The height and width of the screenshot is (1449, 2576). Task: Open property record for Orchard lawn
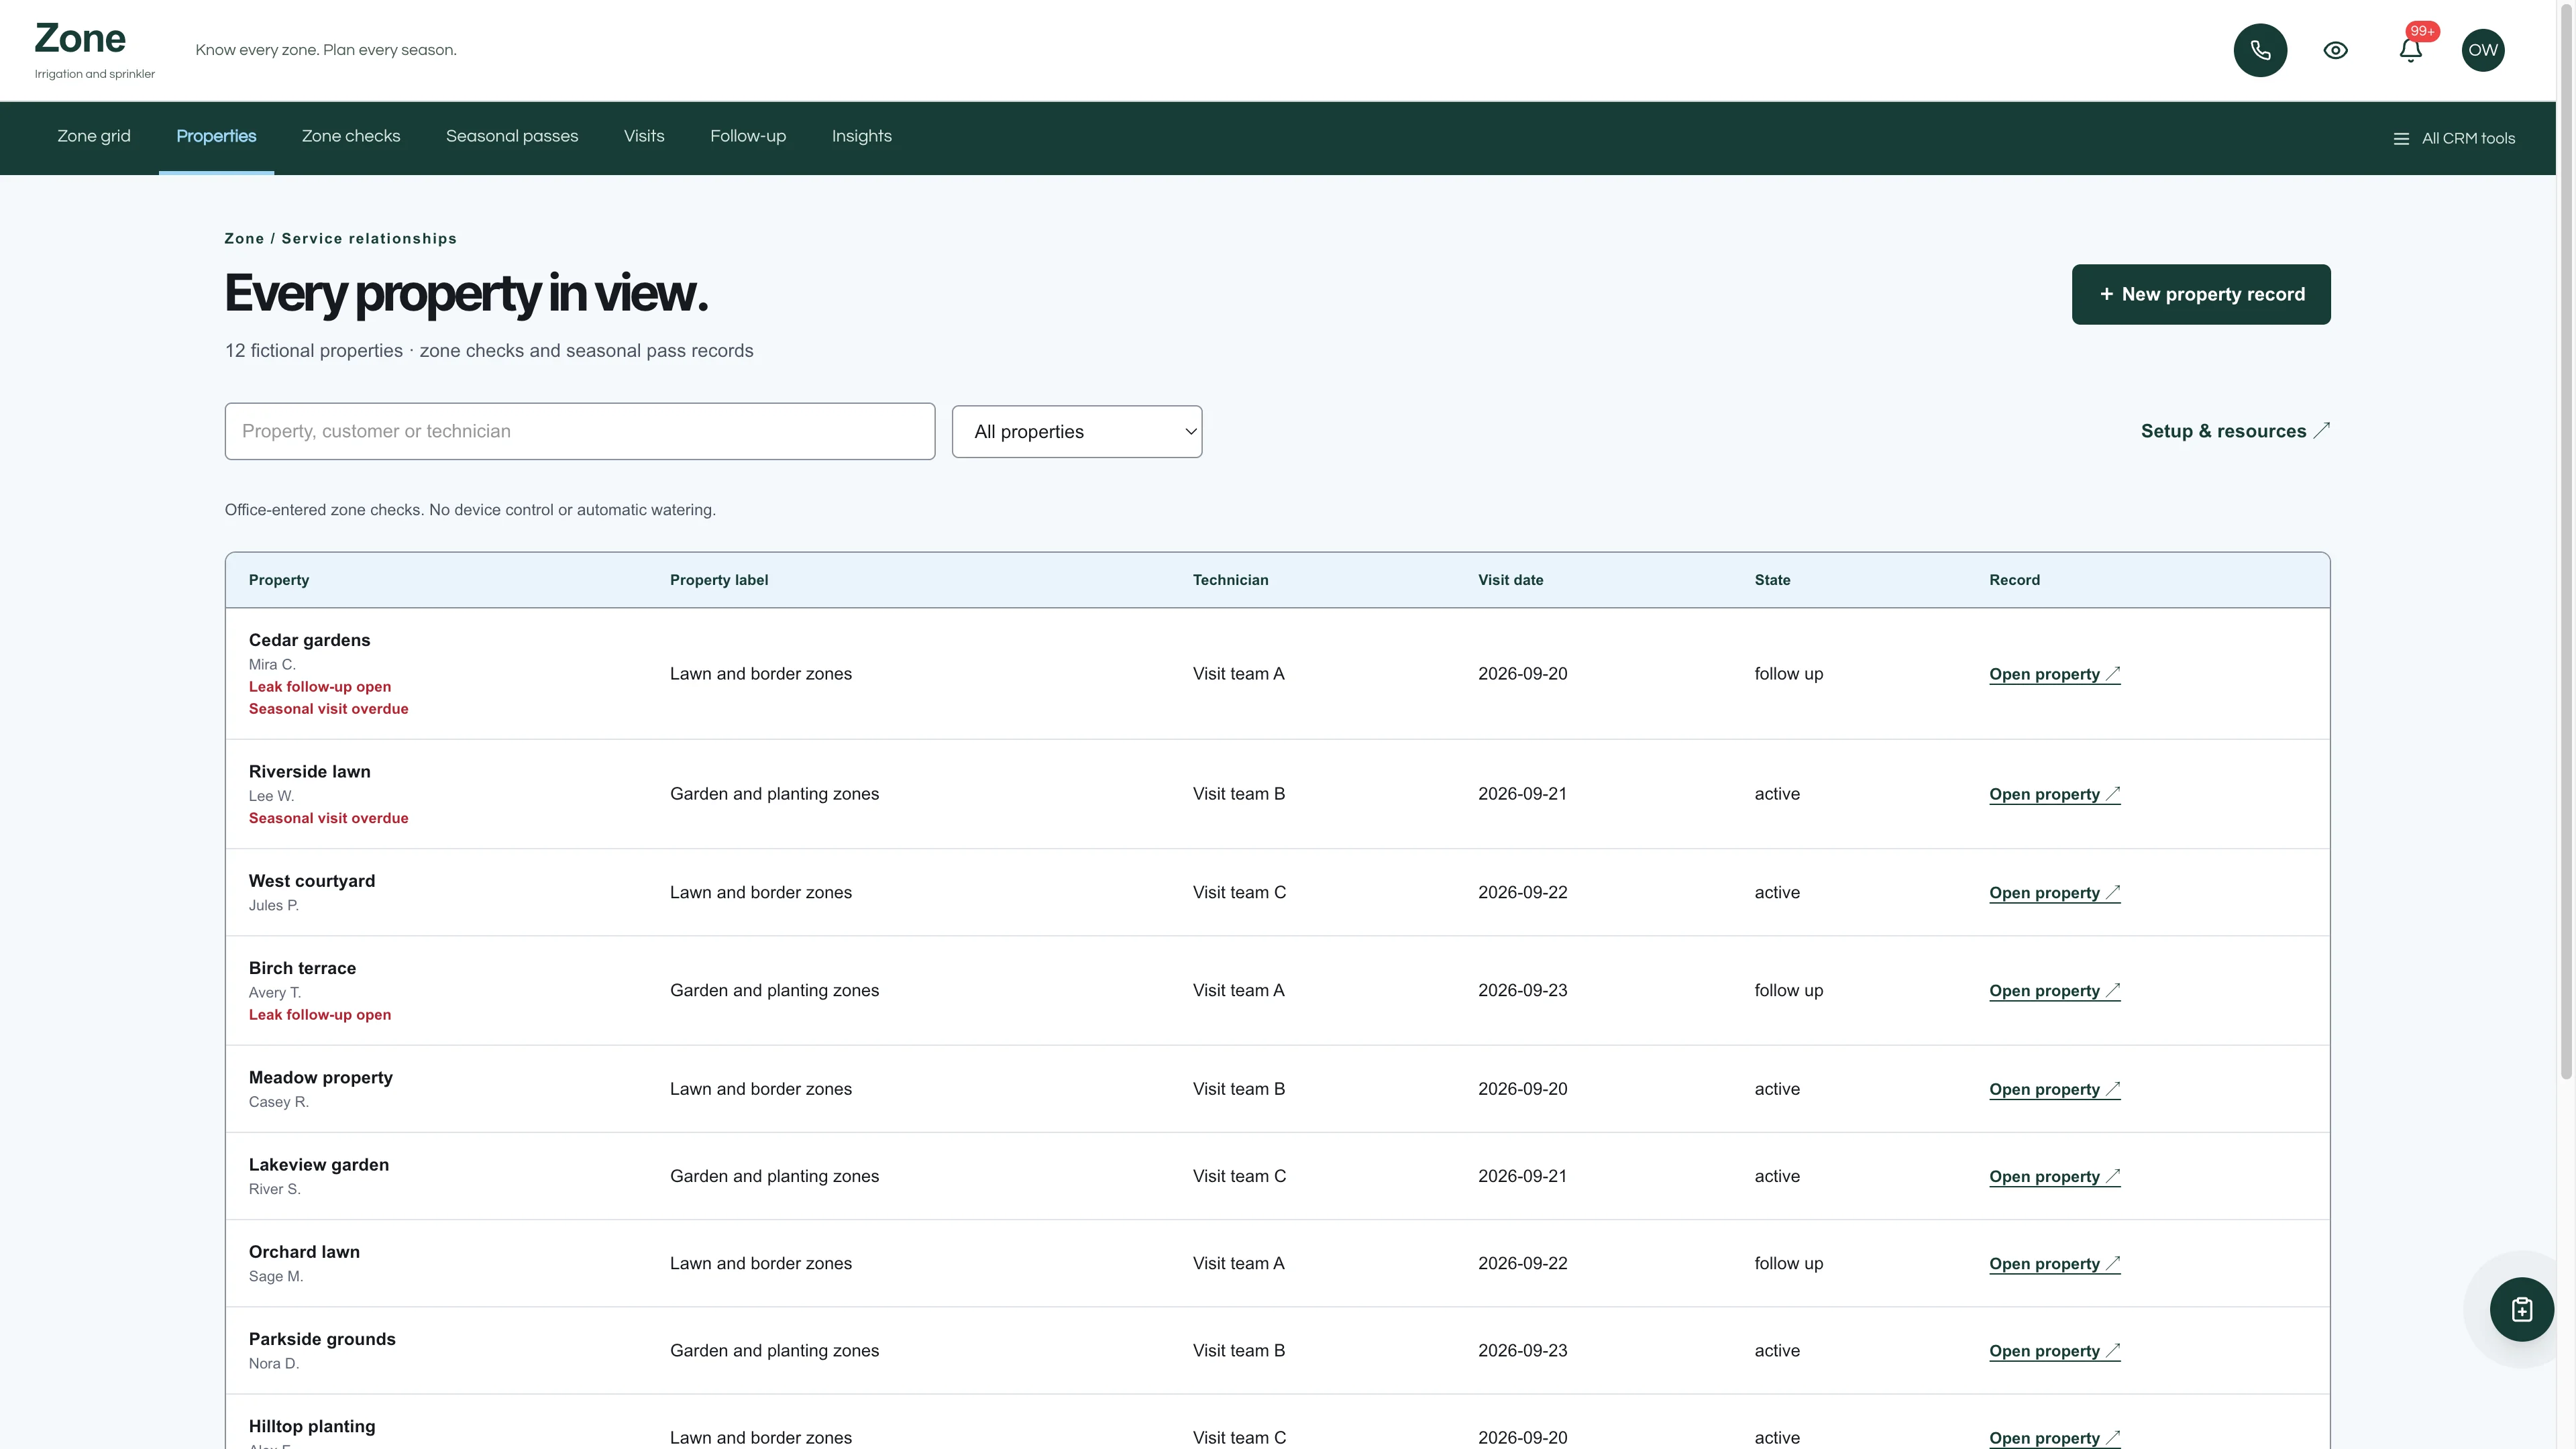[x=2054, y=1264]
